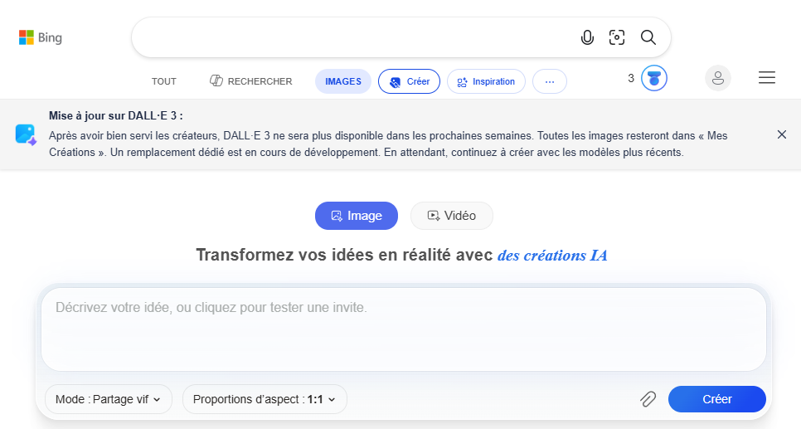Show more tabs with ellipsis button

(550, 81)
